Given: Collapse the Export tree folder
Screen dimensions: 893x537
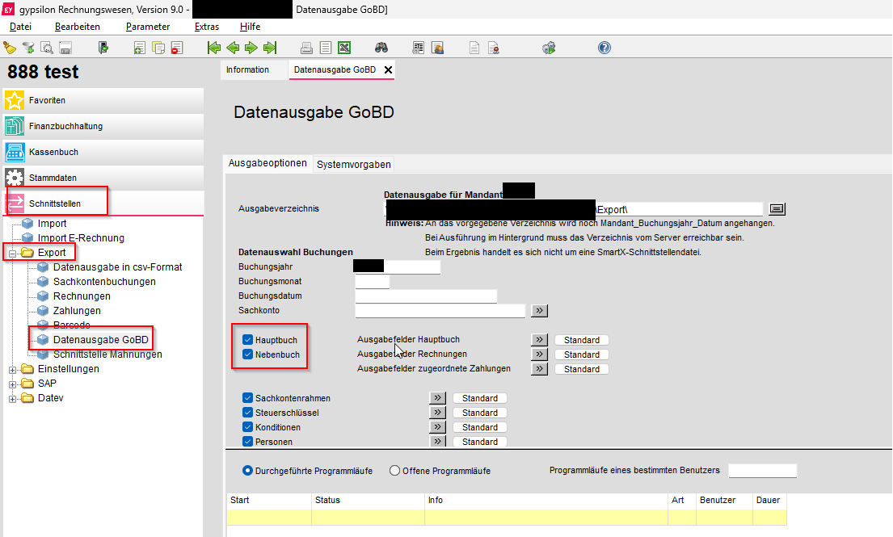Looking at the screenshot, I should [x=12, y=253].
